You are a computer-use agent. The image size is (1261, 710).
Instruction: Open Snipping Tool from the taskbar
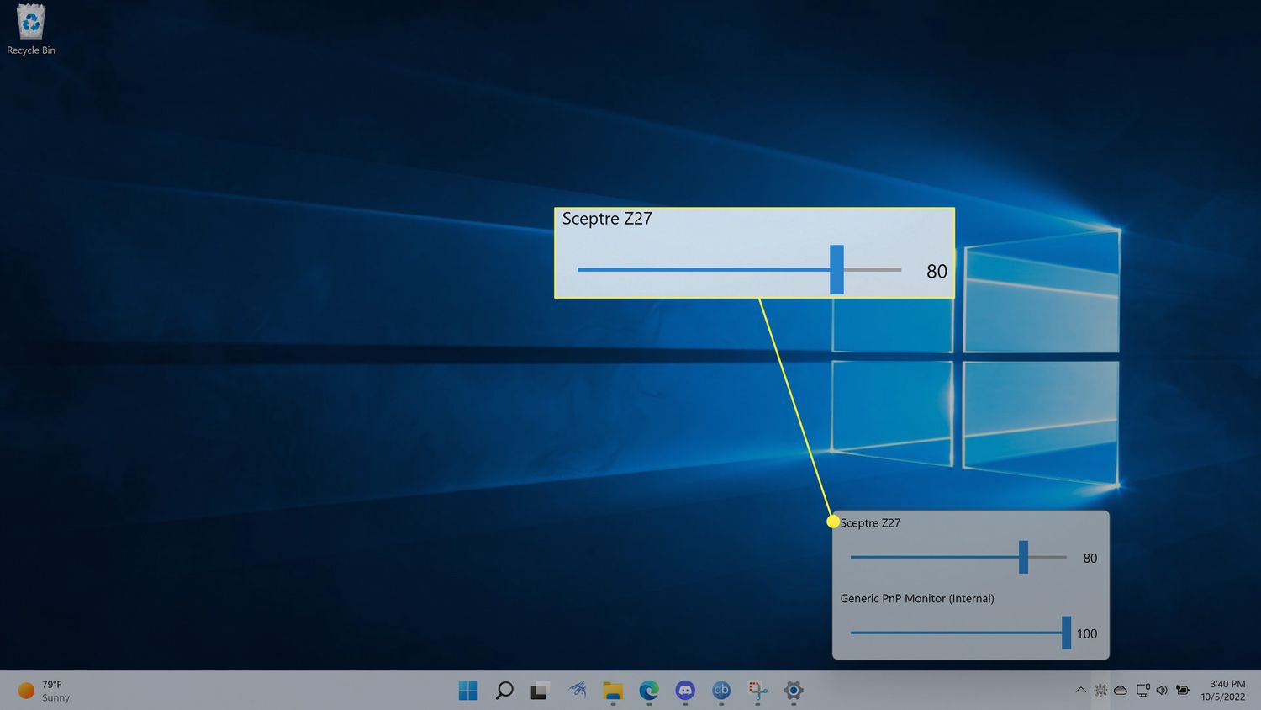(757, 691)
